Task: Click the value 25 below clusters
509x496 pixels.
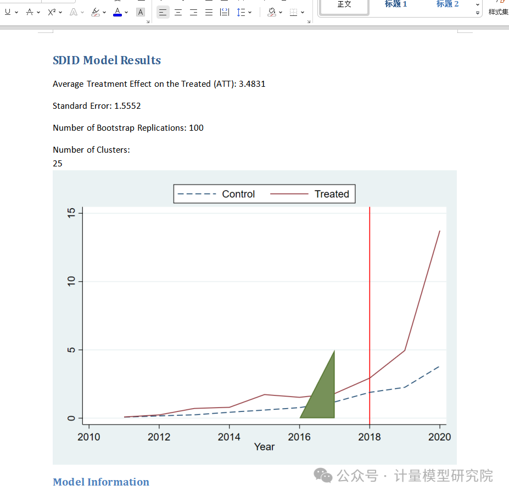Action: pyautogui.click(x=58, y=163)
